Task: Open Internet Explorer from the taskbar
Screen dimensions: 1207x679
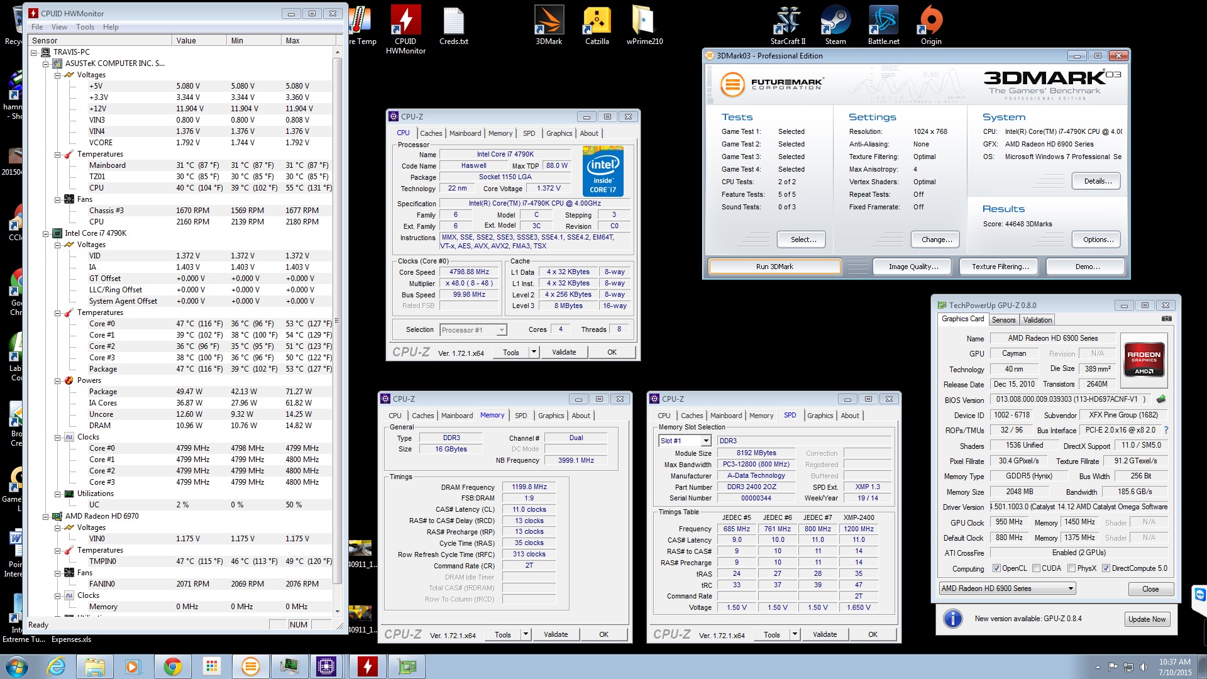Action: click(56, 666)
